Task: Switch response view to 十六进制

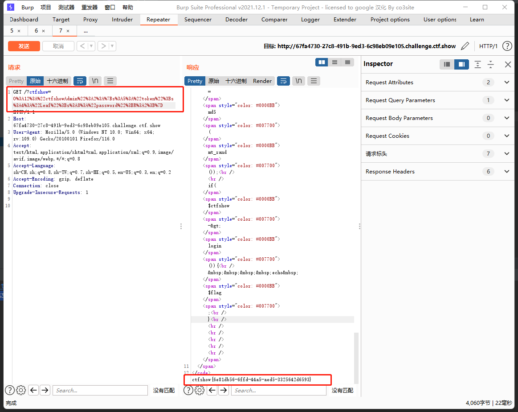Action: pyautogui.click(x=236, y=81)
